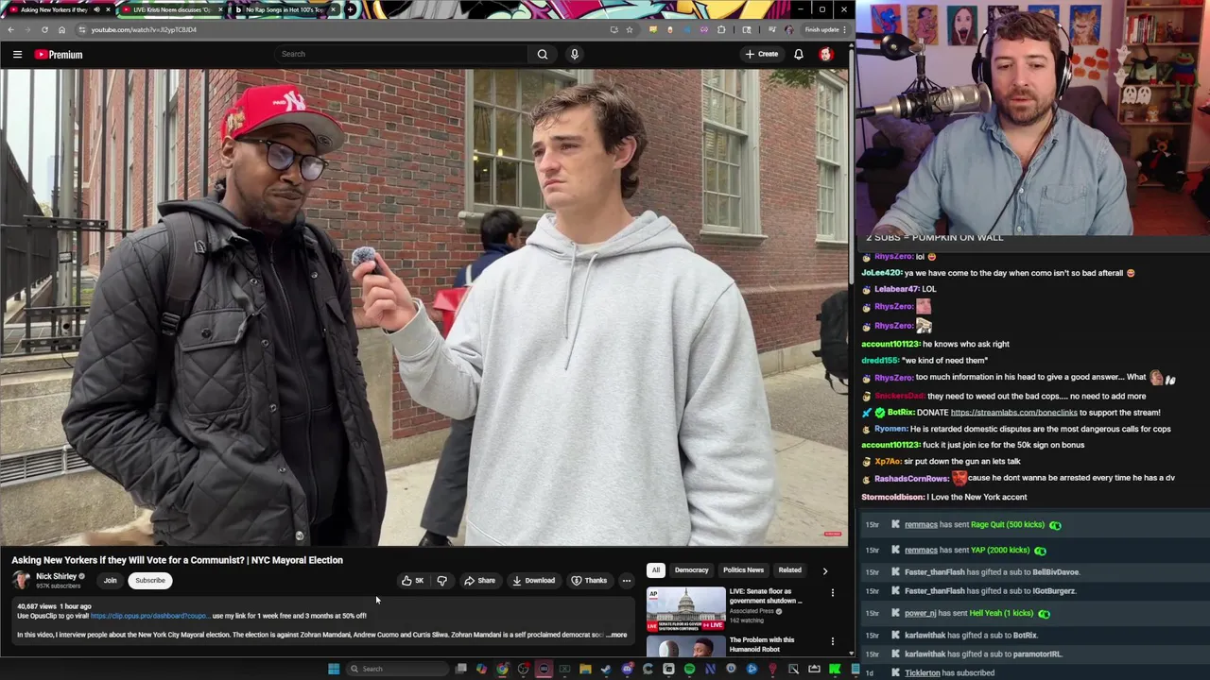
Task: Expand the video description with '...more'
Action: [616, 635]
